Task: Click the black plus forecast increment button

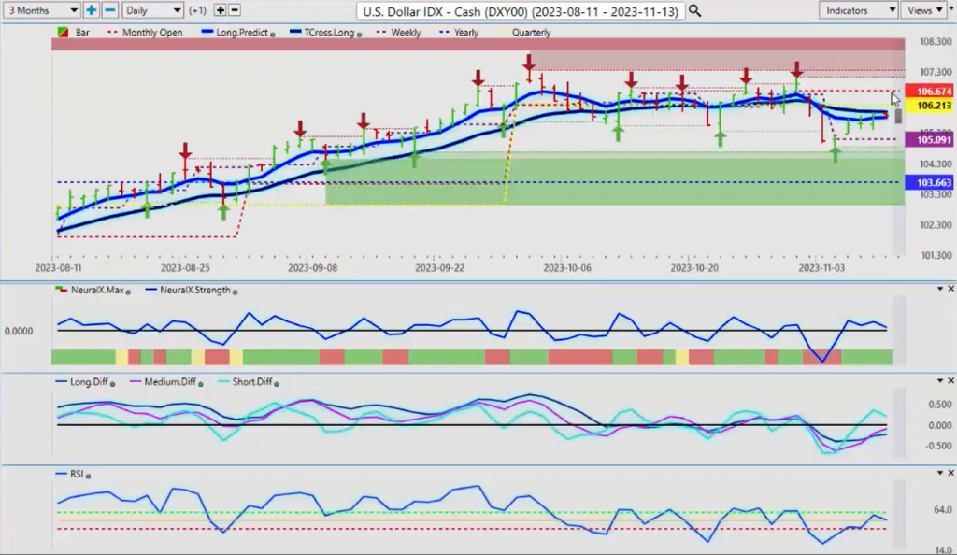Action: click(220, 10)
